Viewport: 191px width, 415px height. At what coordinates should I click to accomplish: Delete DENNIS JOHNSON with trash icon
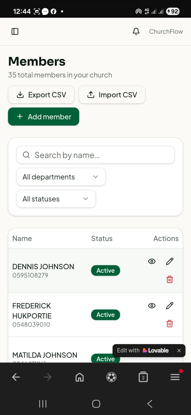click(x=170, y=279)
